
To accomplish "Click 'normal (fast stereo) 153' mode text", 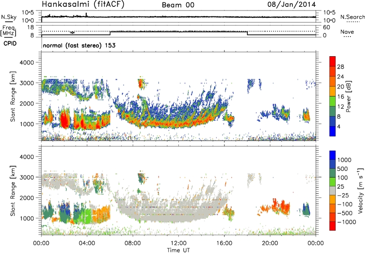I will pyautogui.click(x=79, y=45).
